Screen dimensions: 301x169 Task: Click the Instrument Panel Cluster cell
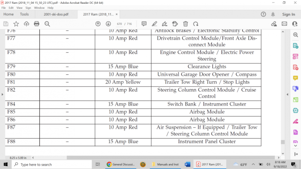(207, 142)
